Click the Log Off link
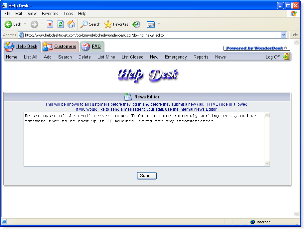The image size is (304, 229). [x=273, y=57]
